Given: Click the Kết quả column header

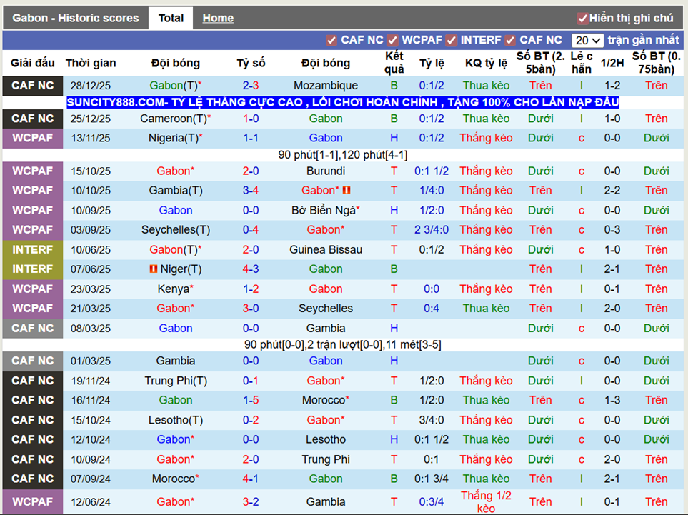Looking at the screenshot, I should pos(394,63).
